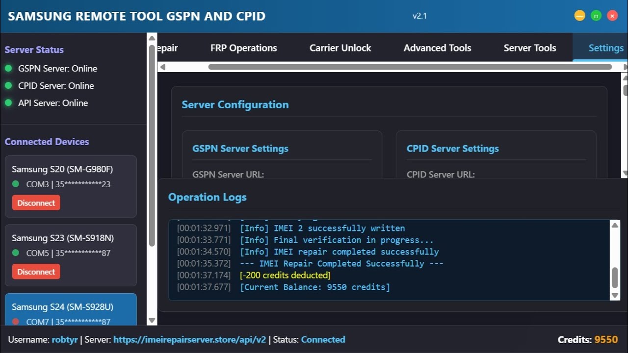
Task: Click the API Server: Online status text
Action: tap(53, 103)
